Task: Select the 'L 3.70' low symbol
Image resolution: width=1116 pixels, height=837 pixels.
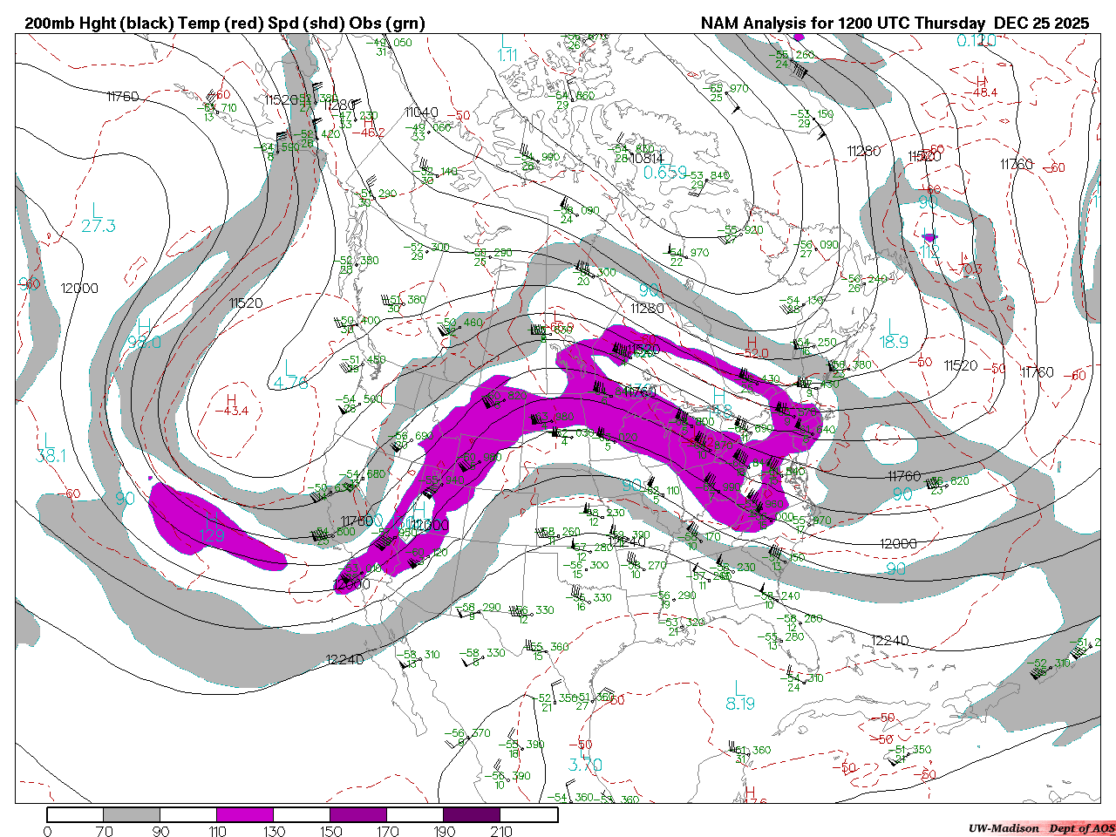Action: [585, 757]
